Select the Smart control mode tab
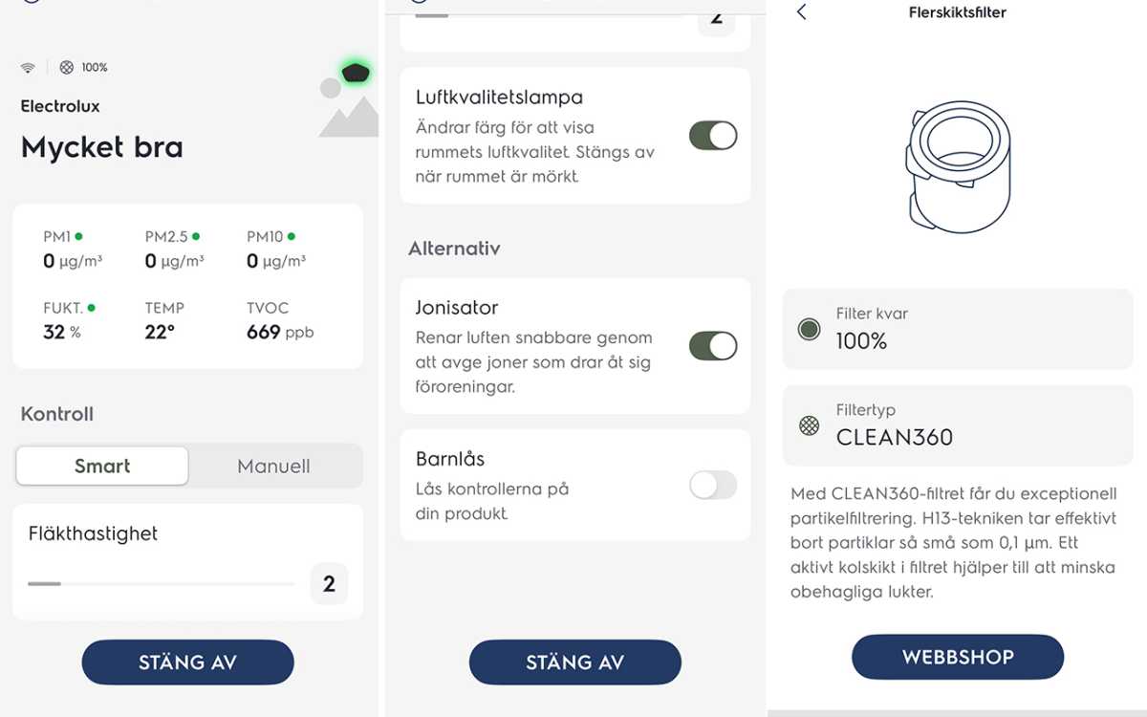This screenshot has height=717, width=1147. tap(102, 467)
